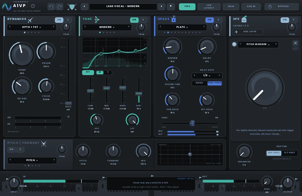Click the knight helmet icon beside SFX
This screenshot has height=196, width=302.
244,19
